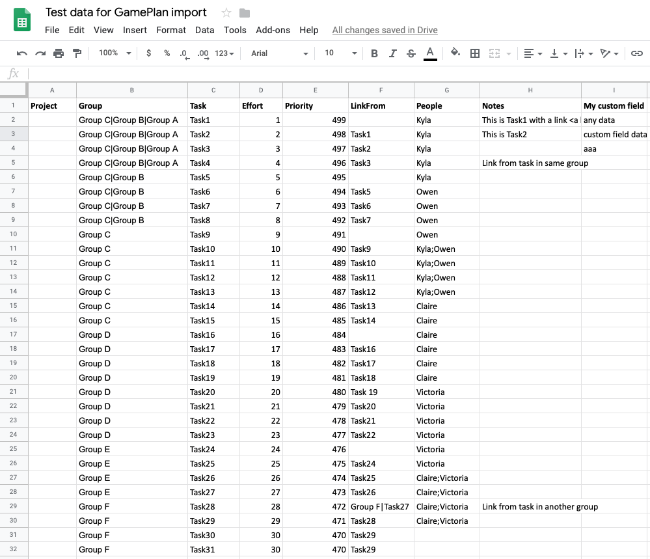This screenshot has height=559, width=650.
Task: Select 'This is Task2' notes cell
Action: (x=530, y=134)
